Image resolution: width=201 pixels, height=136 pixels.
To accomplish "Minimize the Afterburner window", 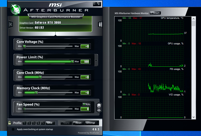I will (x=95, y=4).
